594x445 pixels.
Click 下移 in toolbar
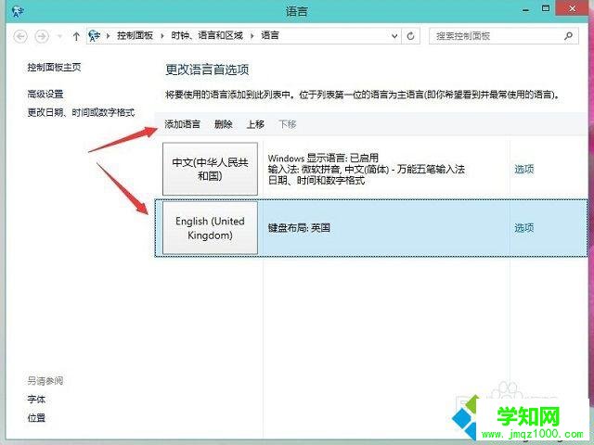click(x=288, y=124)
